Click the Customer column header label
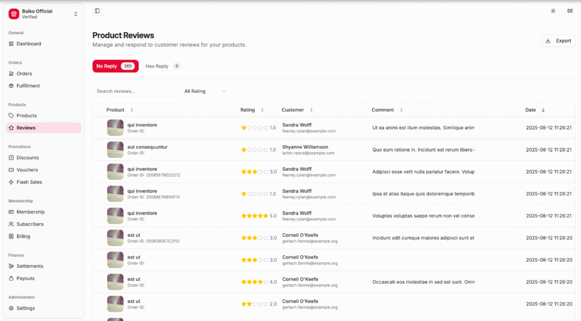 [x=292, y=110]
